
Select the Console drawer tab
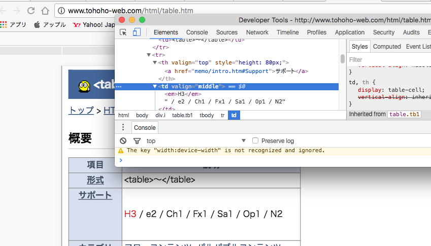point(145,128)
